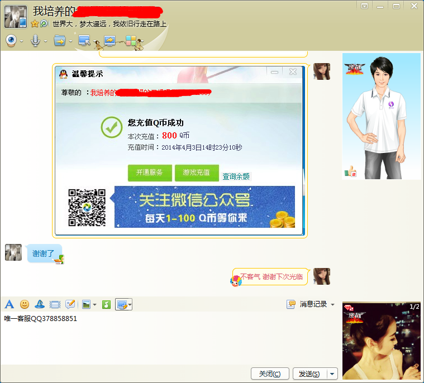Click the 发送(S) send button
Viewport: 424px width, 383px height.
(309, 374)
